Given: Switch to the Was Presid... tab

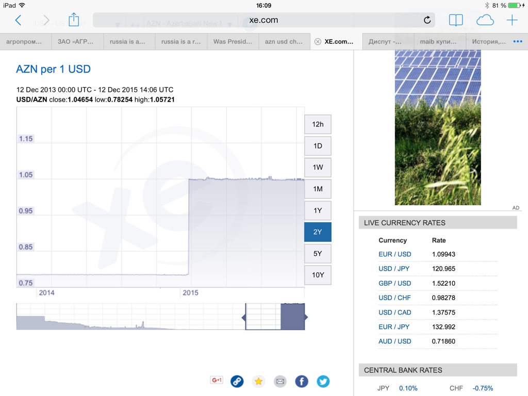Looking at the screenshot, I should pyautogui.click(x=233, y=42).
